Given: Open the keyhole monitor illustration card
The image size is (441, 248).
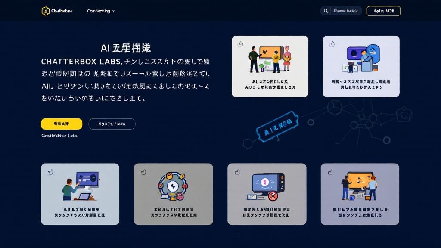Looking at the screenshot, I should [267, 194].
